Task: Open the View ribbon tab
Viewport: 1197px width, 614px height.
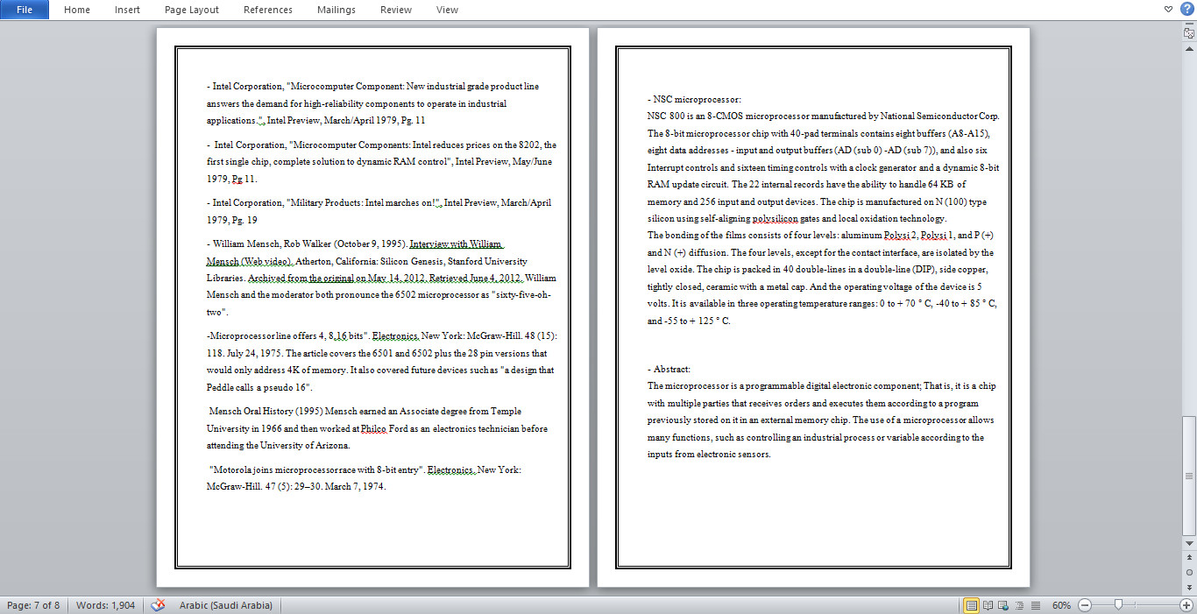Action: [x=447, y=10]
